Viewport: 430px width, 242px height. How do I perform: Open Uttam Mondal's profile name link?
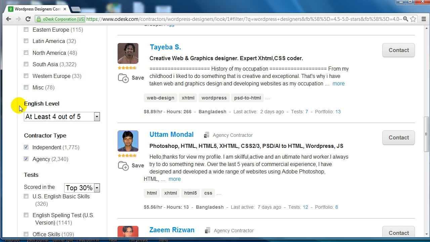click(x=171, y=134)
